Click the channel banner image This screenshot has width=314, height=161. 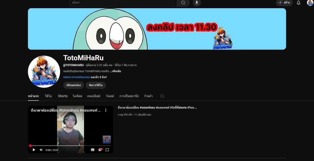click(157, 29)
